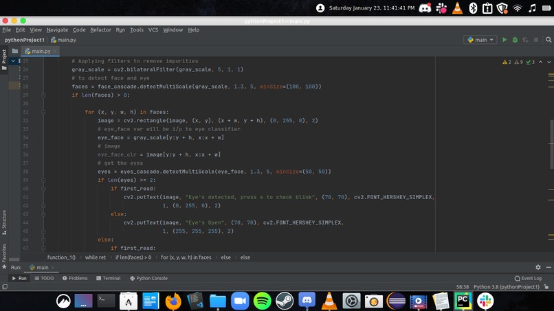Collapse the 'if first_read' fold at line 40
This screenshot has width=554, height=311.
pos(43,189)
